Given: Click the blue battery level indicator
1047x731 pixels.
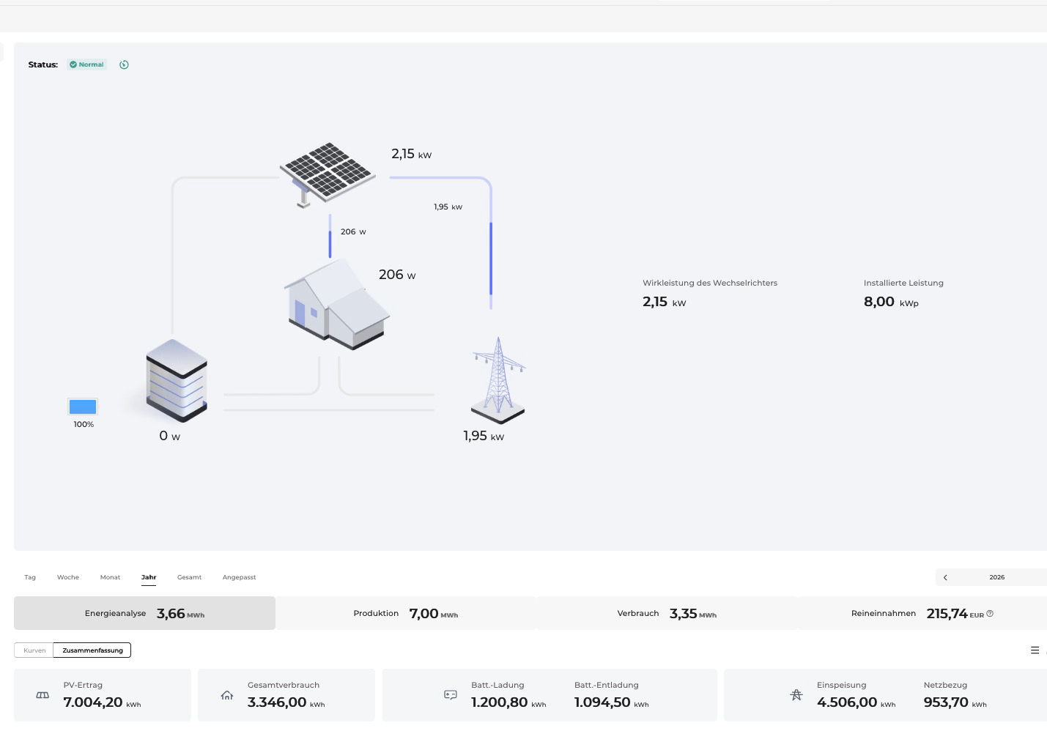Looking at the screenshot, I should point(83,407).
